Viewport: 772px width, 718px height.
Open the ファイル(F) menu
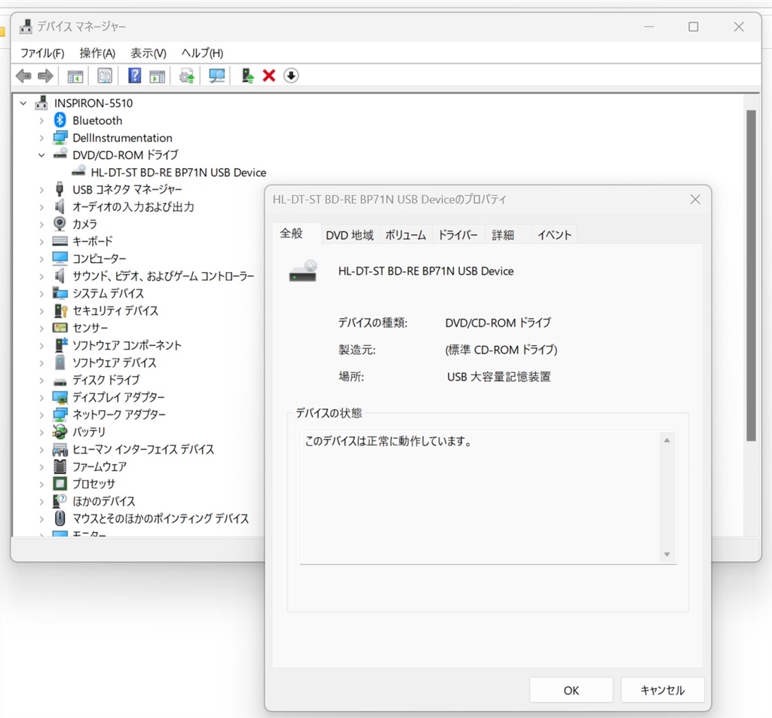point(42,53)
